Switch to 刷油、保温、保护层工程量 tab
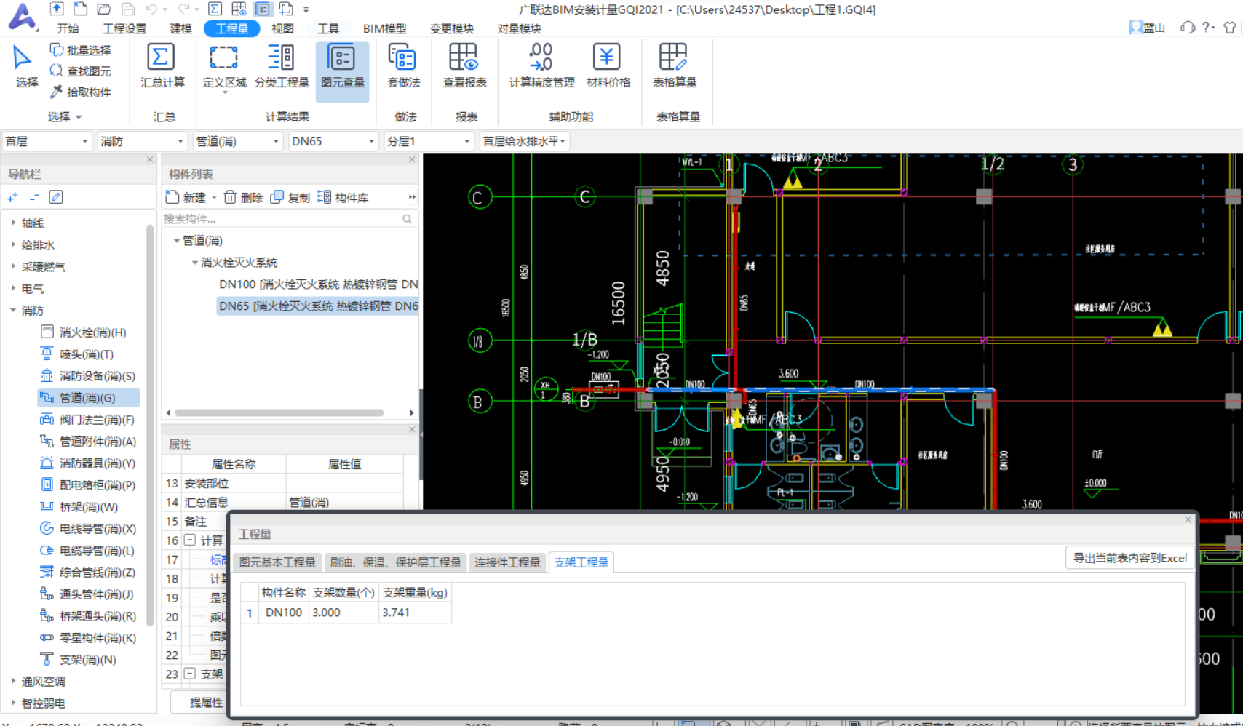Viewport: 1243px width, 726px height. 395,562
